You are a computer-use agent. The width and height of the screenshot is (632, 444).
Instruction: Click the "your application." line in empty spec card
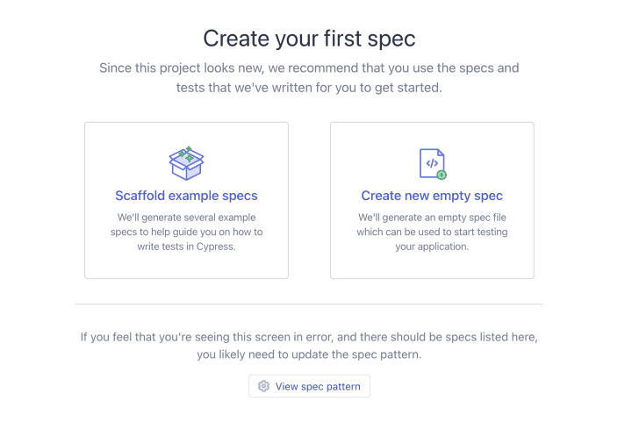pyautogui.click(x=432, y=247)
